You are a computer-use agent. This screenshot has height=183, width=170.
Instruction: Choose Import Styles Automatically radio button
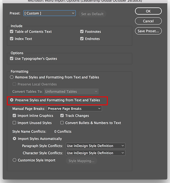pos(15,139)
